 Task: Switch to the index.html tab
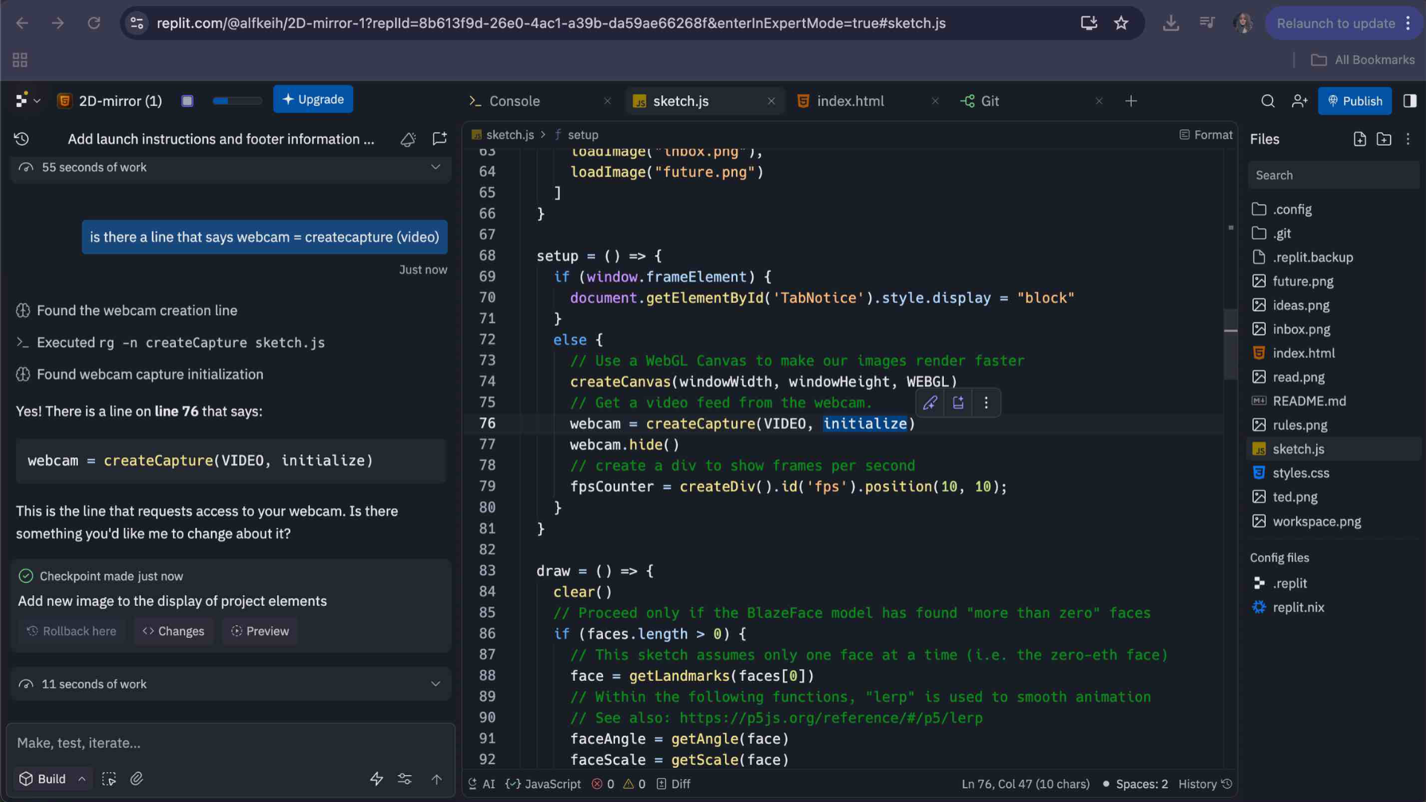pyautogui.click(x=850, y=101)
